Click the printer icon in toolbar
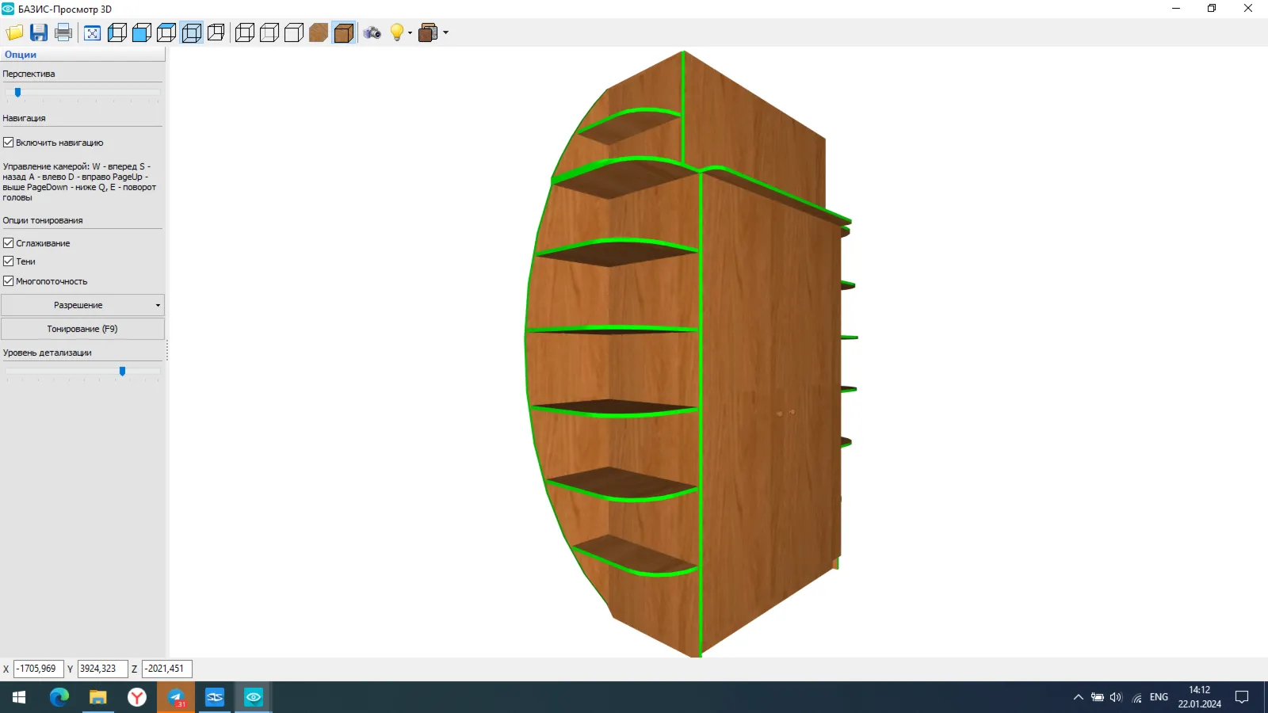Image resolution: width=1268 pixels, height=713 pixels. [x=63, y=32]
